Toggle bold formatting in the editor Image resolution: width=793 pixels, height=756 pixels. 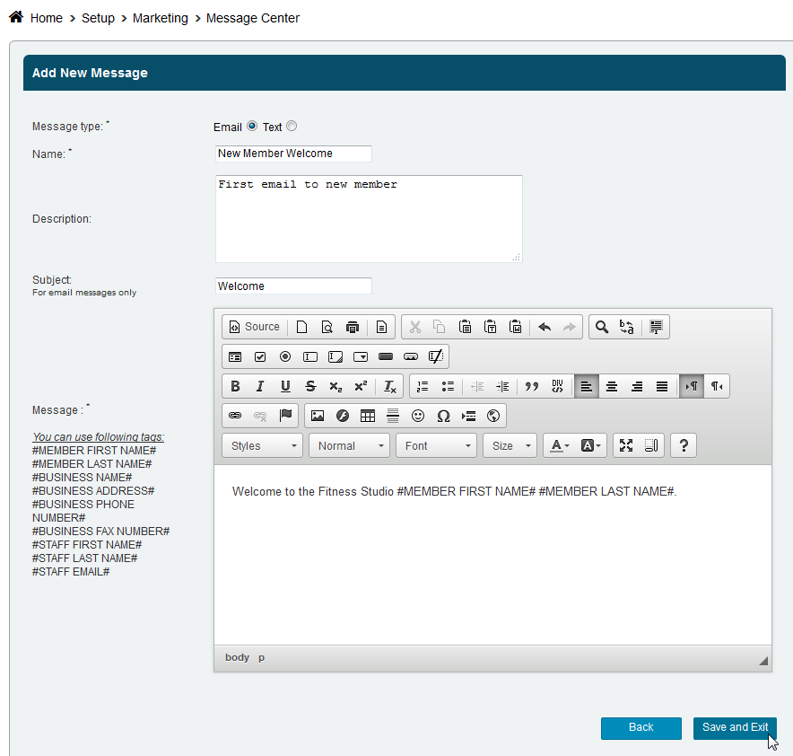point(235,386)
